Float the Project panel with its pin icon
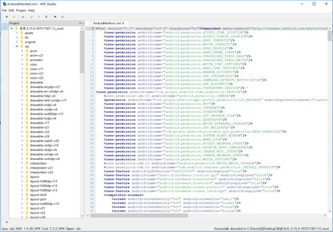Viewport: 333px width, 232px height. coord(80,23)
